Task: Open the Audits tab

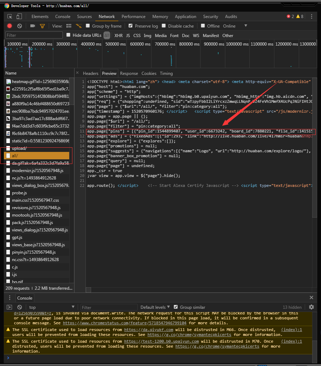Action: (231, 17)
